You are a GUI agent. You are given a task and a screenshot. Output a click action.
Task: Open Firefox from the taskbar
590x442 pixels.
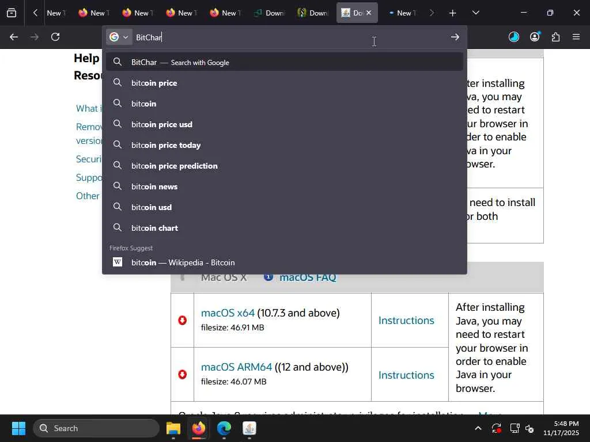199,428
